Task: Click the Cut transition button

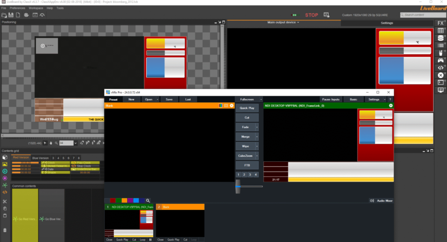Action: pos(247,118)
